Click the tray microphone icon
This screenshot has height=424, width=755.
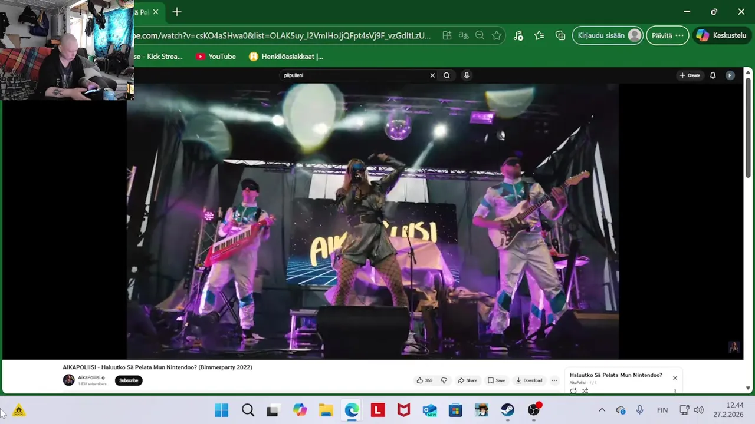point(639,410)
